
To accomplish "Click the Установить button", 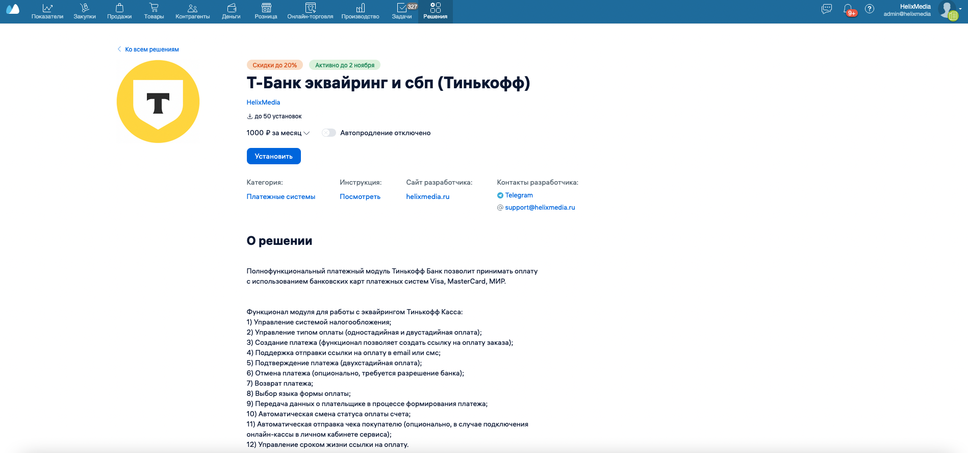I will click(274, 156).
